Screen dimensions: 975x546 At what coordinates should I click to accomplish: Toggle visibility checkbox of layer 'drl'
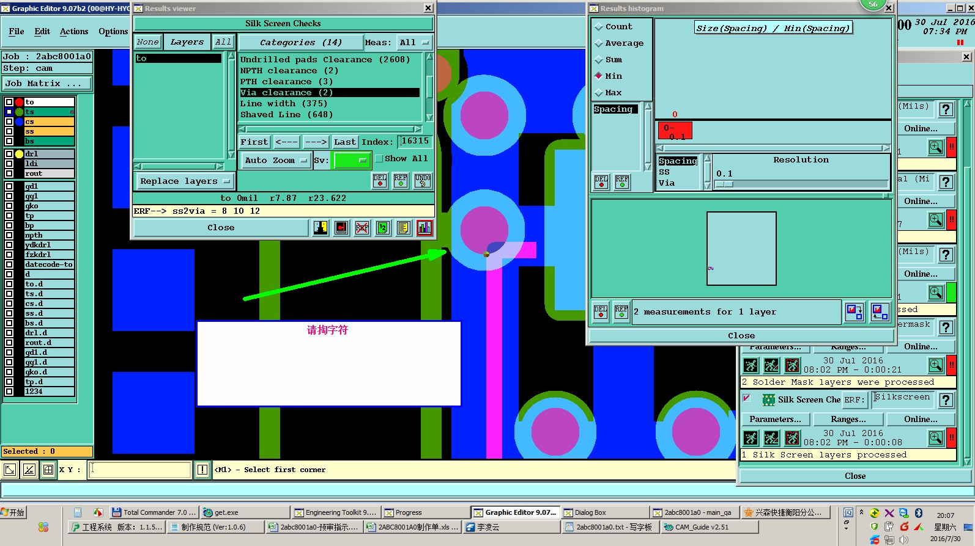pos(9,154)
